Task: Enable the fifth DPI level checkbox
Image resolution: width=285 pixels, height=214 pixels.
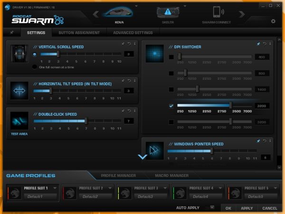Action: coord(171,122)
